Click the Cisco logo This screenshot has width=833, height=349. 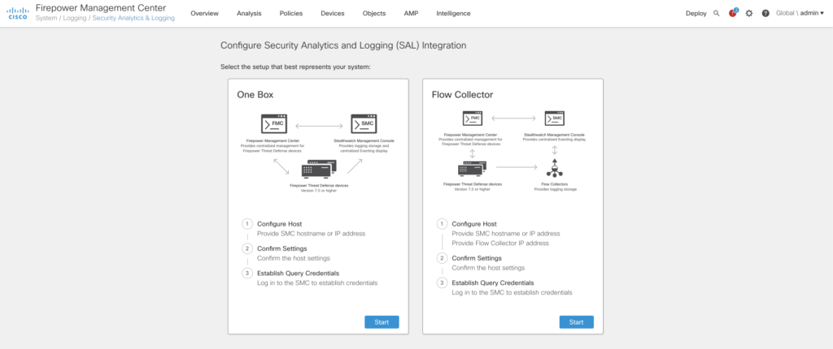[18, 13]
